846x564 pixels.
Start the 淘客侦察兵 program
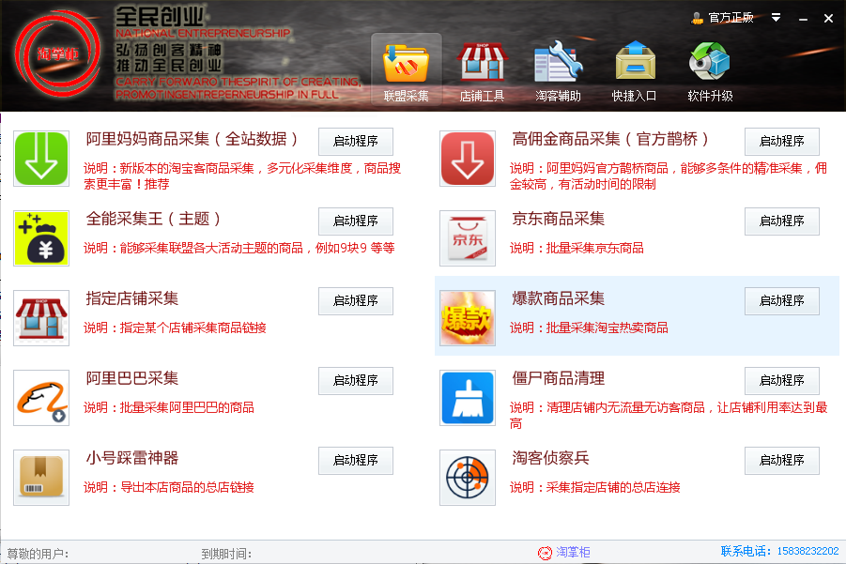[782, 461]
